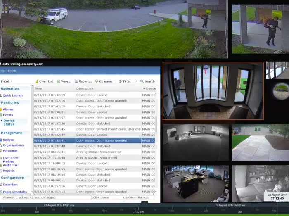Select Device Status in Monitoring

click(x=9, y=122)
